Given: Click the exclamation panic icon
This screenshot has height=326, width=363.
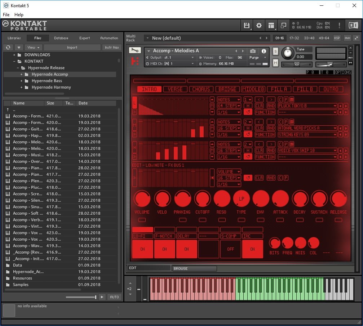Looking at the screenshot, I should tap(339, 25).
